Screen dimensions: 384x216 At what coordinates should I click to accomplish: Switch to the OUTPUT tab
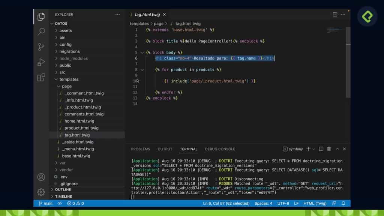pyautogui.click(x=165, y=149)
